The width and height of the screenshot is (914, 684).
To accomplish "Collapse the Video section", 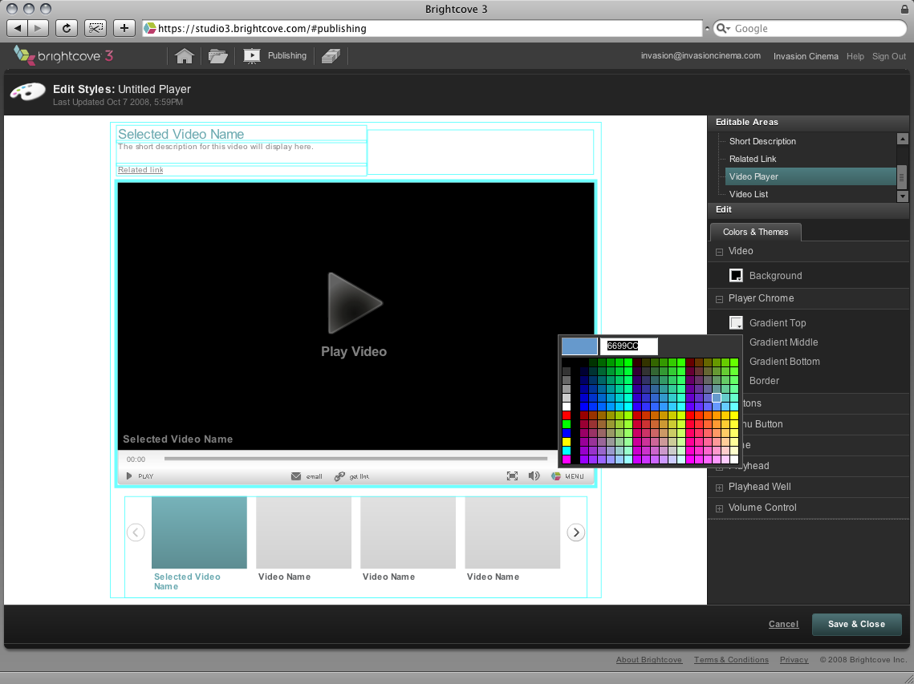I will (x=719, y=252).
